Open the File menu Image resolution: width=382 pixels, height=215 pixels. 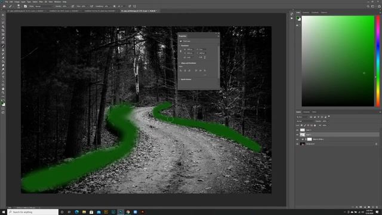coord(7,2)
